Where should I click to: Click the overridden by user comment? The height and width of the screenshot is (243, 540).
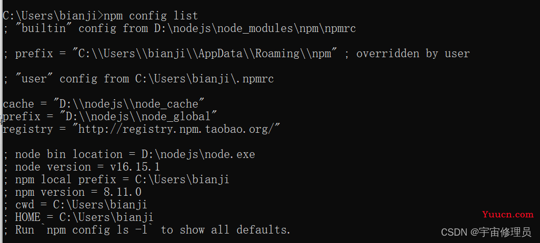click(x=413, y=54)
